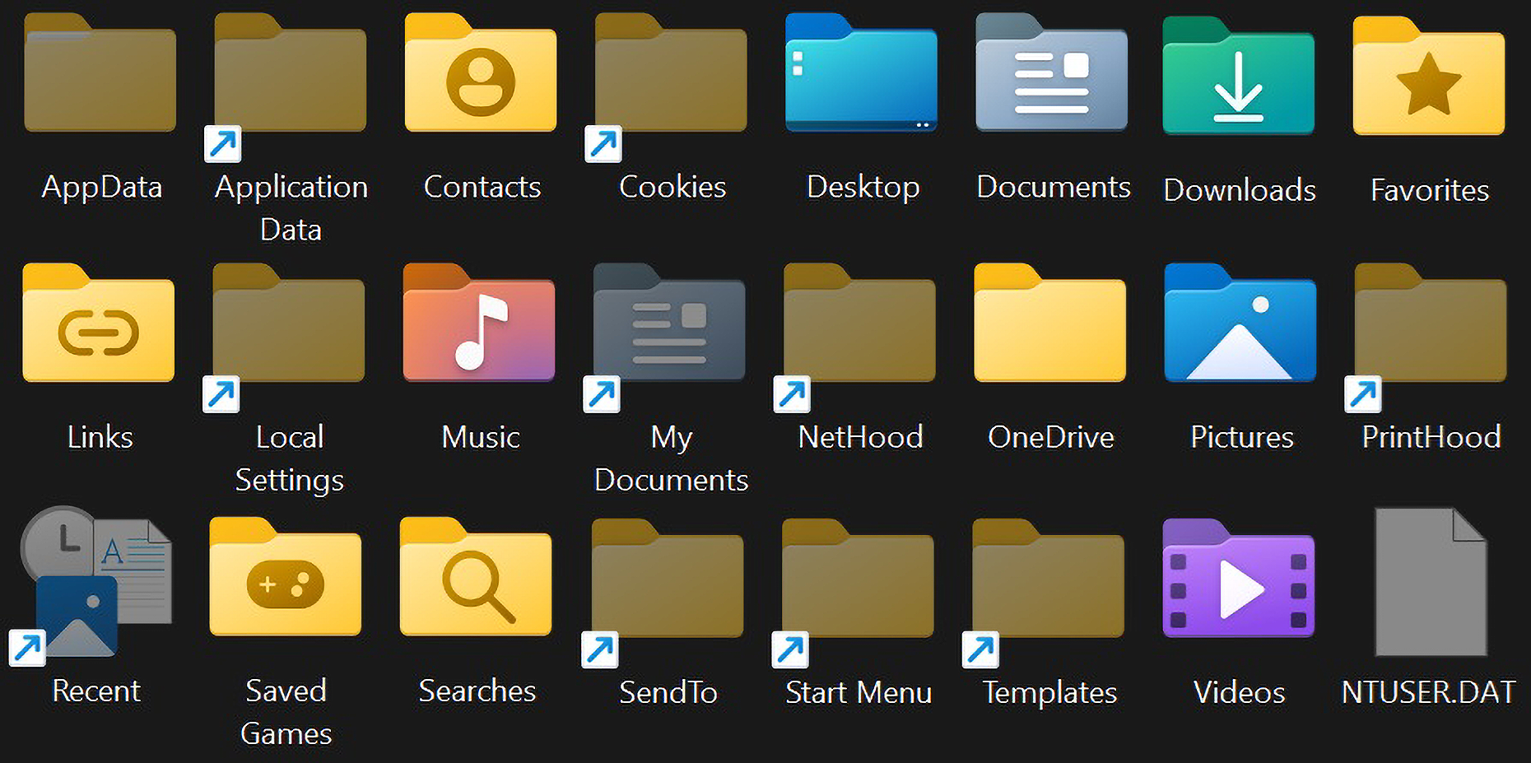Click the 'NetHood' label text
The height and width of the screenshot is (763, 1531).
tap(861, 437)
